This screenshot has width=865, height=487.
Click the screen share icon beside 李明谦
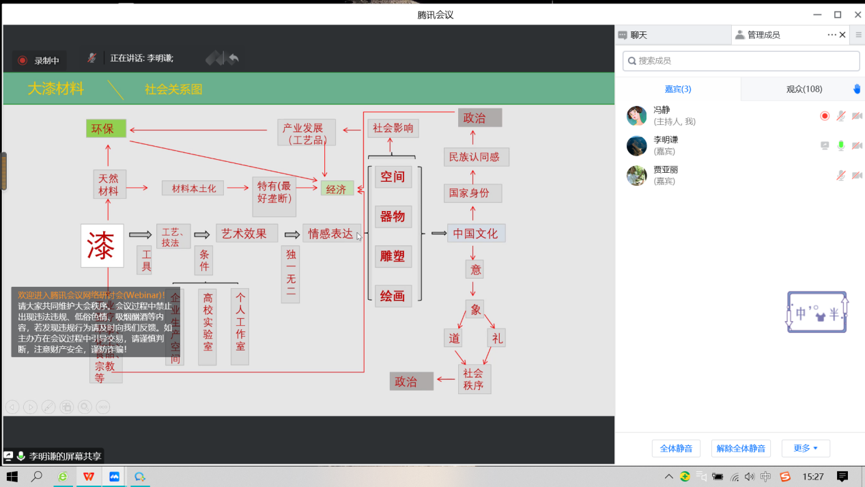[825, 145]
